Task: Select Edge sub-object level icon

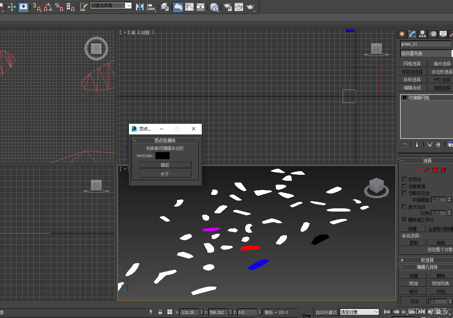Action: tap(418, 170)
